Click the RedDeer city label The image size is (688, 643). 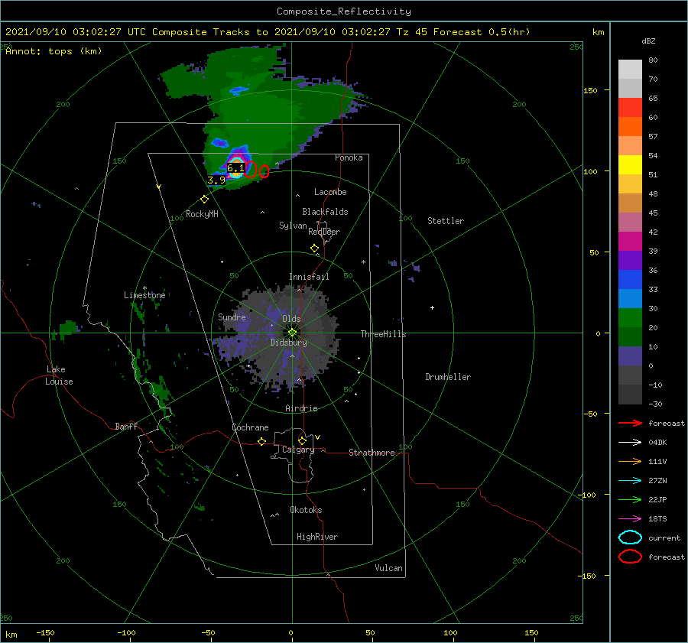pyautogui.click(x=324, y=232)
